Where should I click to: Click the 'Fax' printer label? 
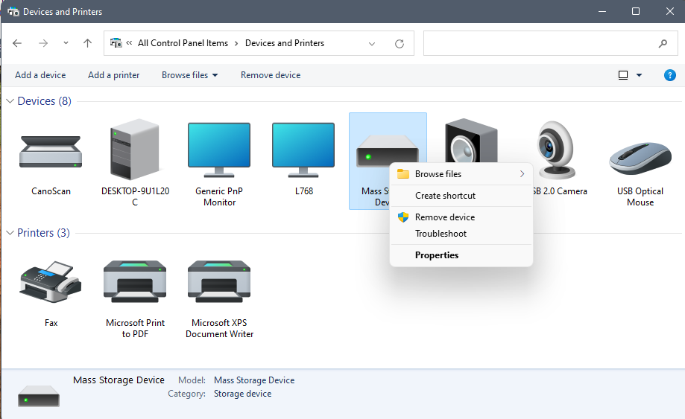(x=51, y=323)
